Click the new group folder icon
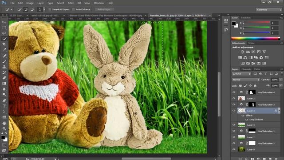The height and width of the screenshot is (160, 284). coord(264,159)
